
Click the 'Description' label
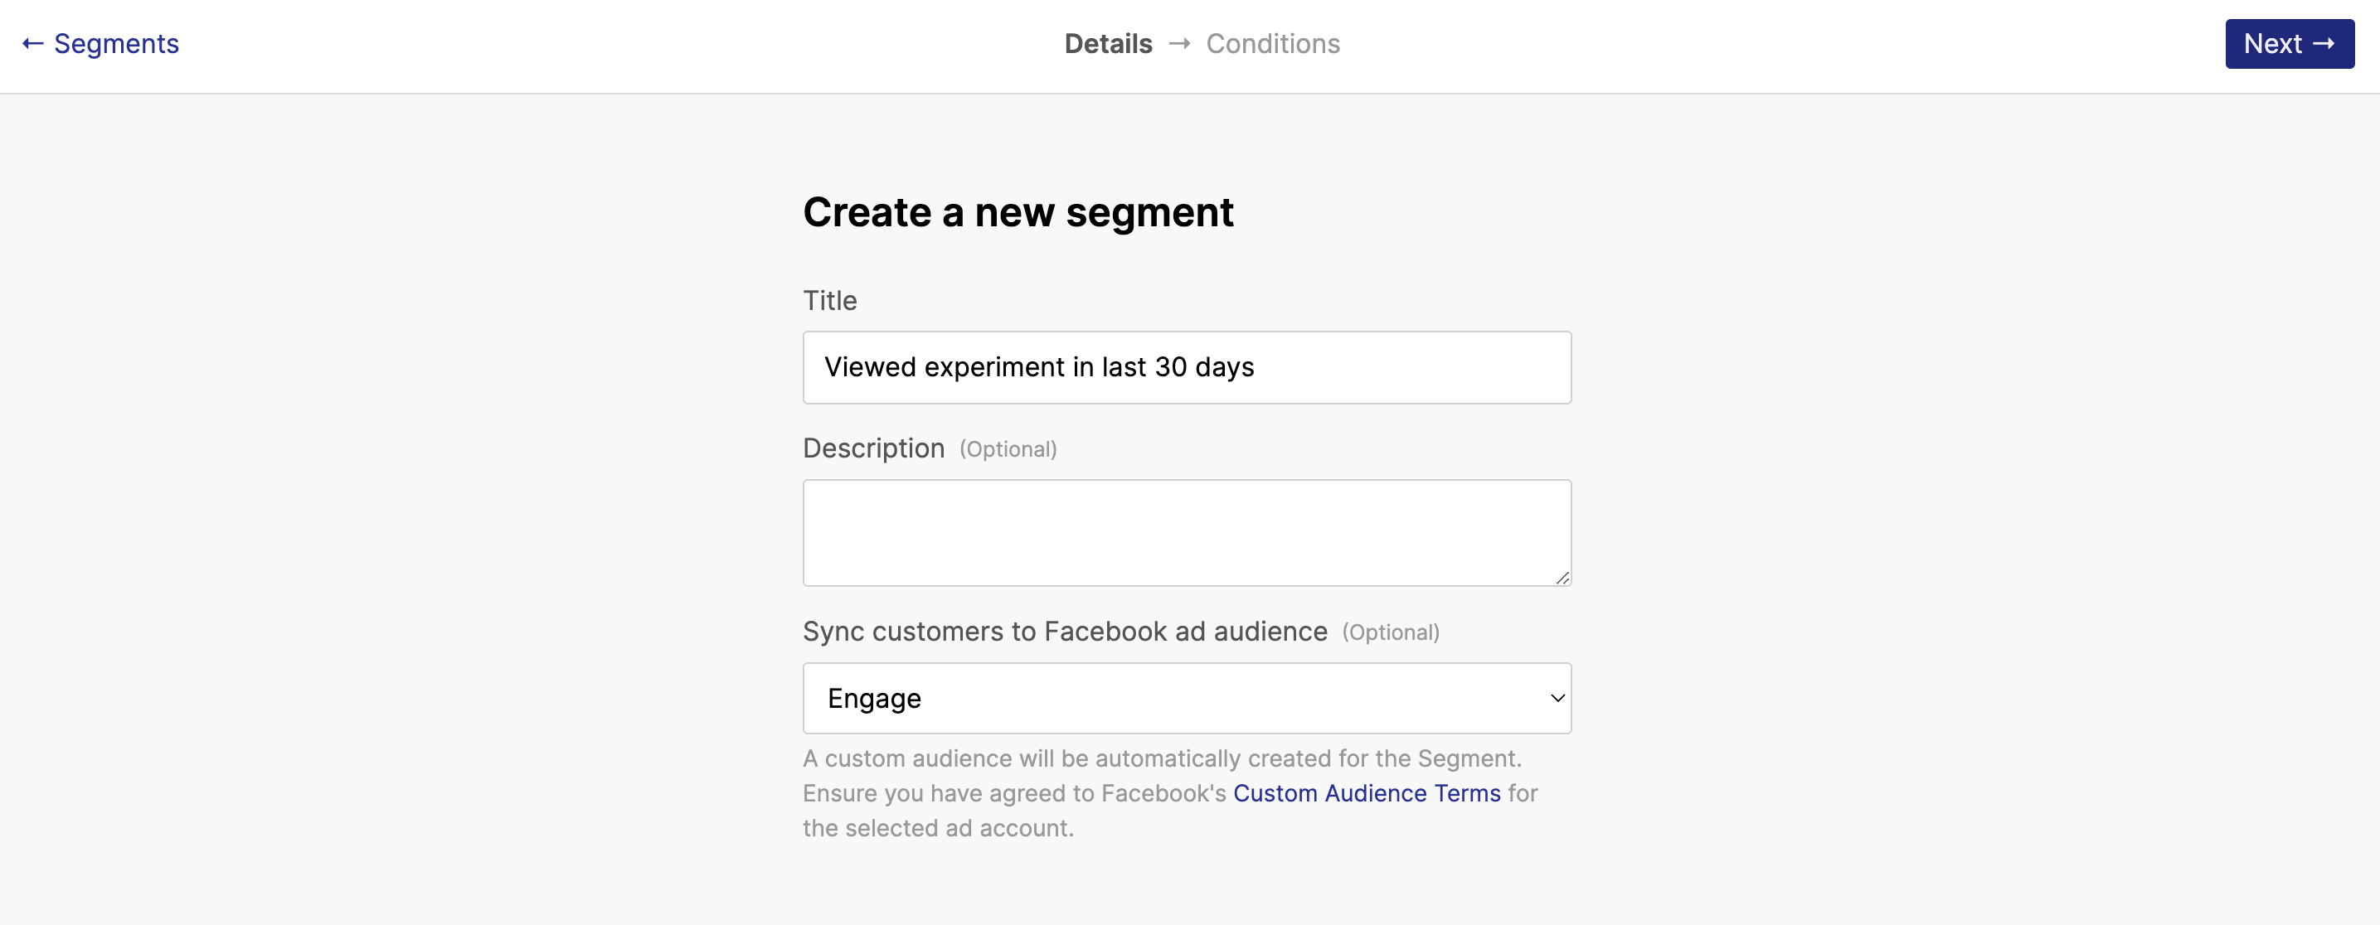[x=873, y=448]
